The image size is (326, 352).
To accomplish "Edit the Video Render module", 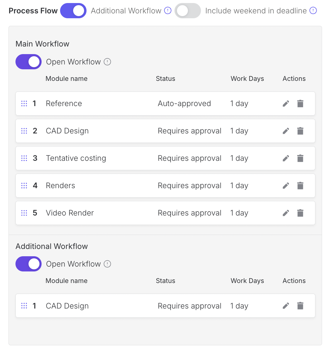I will pyautogui.click(x=286, y=213).
